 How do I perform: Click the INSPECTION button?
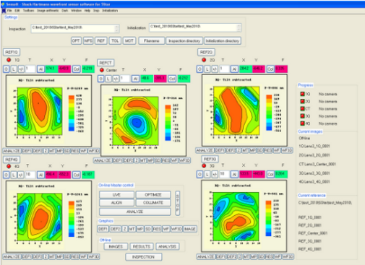click(144, 257)
